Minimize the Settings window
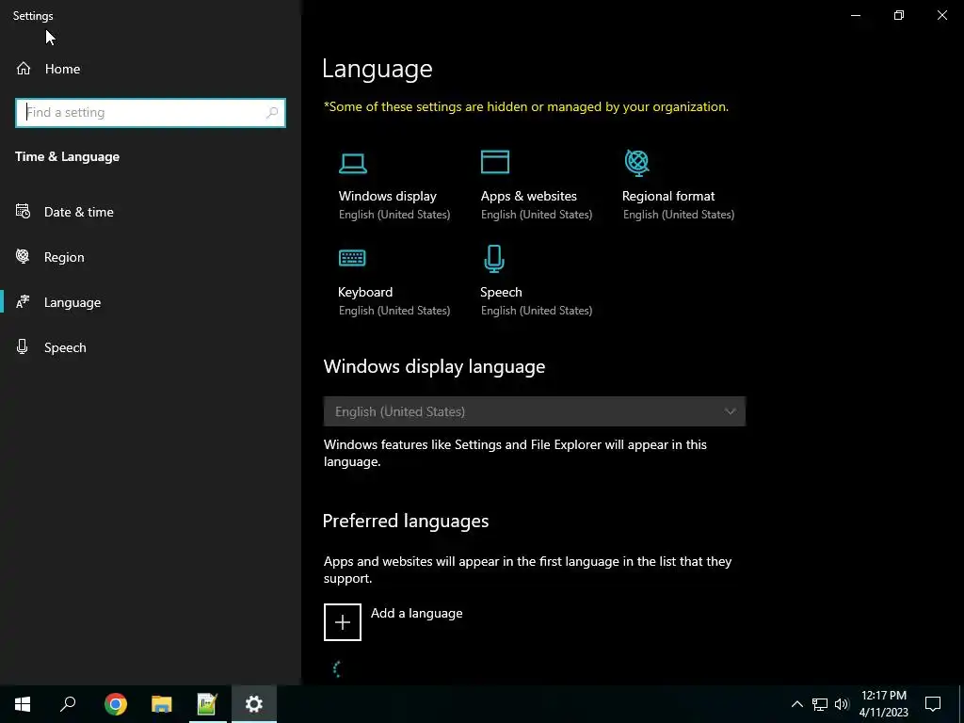Viewport: 964px width, 723px height. tap(855, 15)
